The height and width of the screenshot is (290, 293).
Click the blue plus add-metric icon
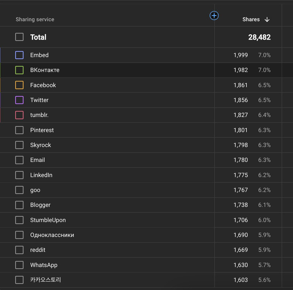pyautogui.click(x=214, y=16)
